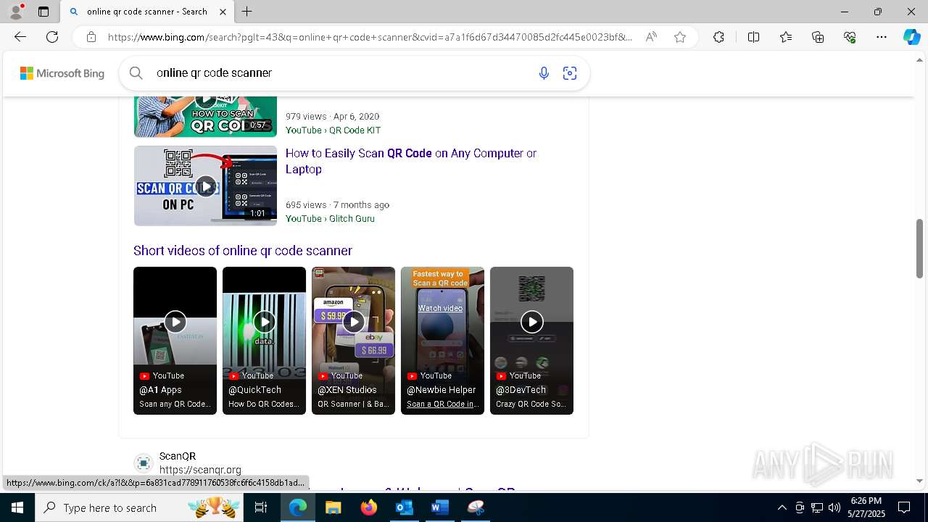The width and height of the screenshot is (928, 522).
Task: Close the online qr code scanner tab
Action: pos(223,12)
